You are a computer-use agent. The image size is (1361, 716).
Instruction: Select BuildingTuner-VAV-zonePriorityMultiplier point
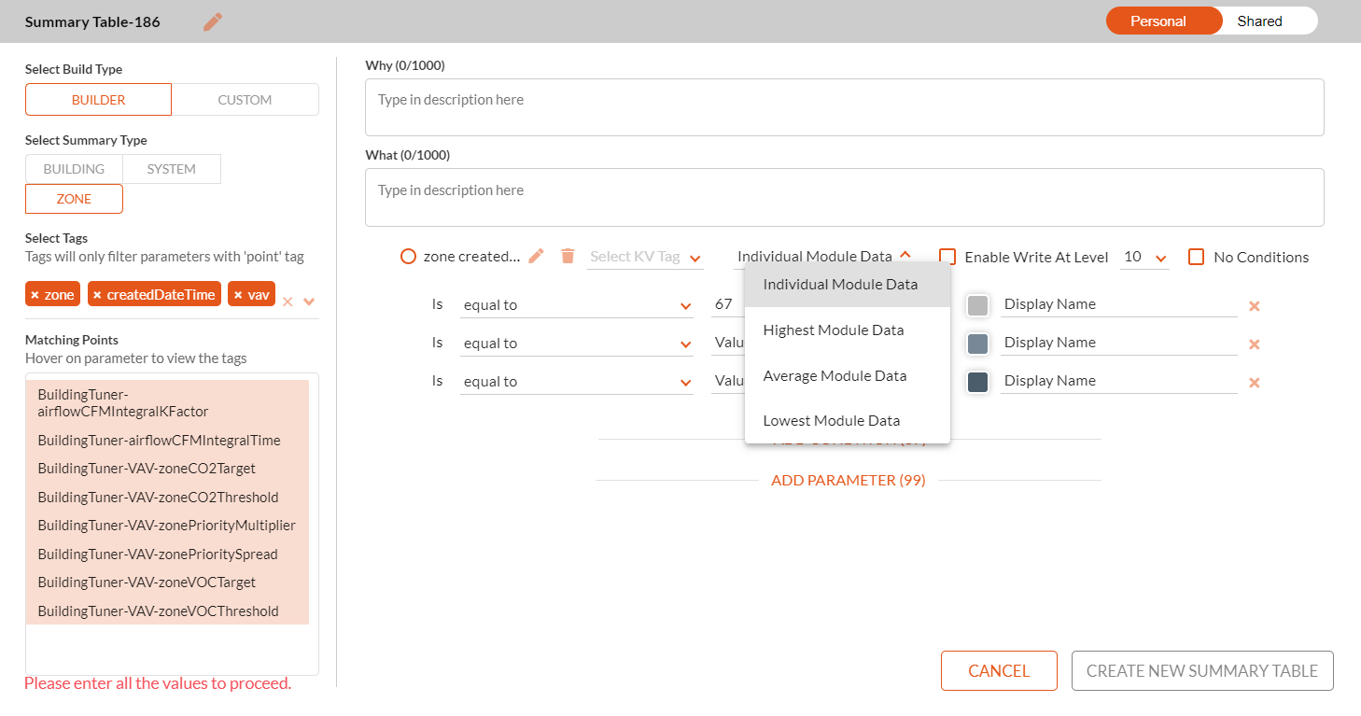[x=167, y=526]
